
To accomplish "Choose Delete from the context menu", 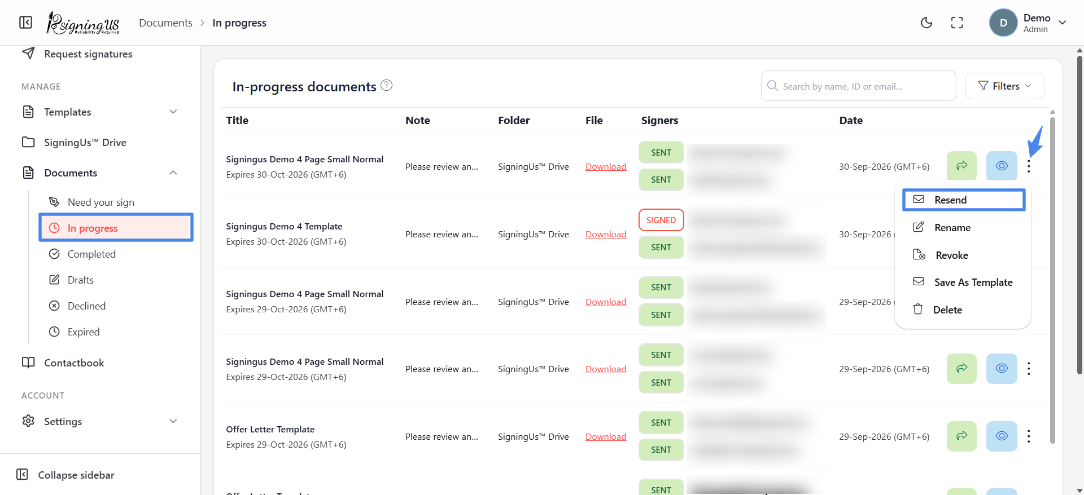I will pyautogui.click(x=964, y=310).
